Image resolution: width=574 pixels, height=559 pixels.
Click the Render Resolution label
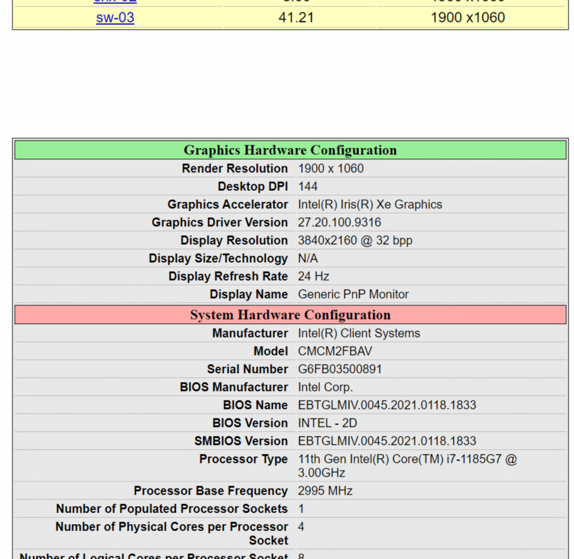point(235,168)
